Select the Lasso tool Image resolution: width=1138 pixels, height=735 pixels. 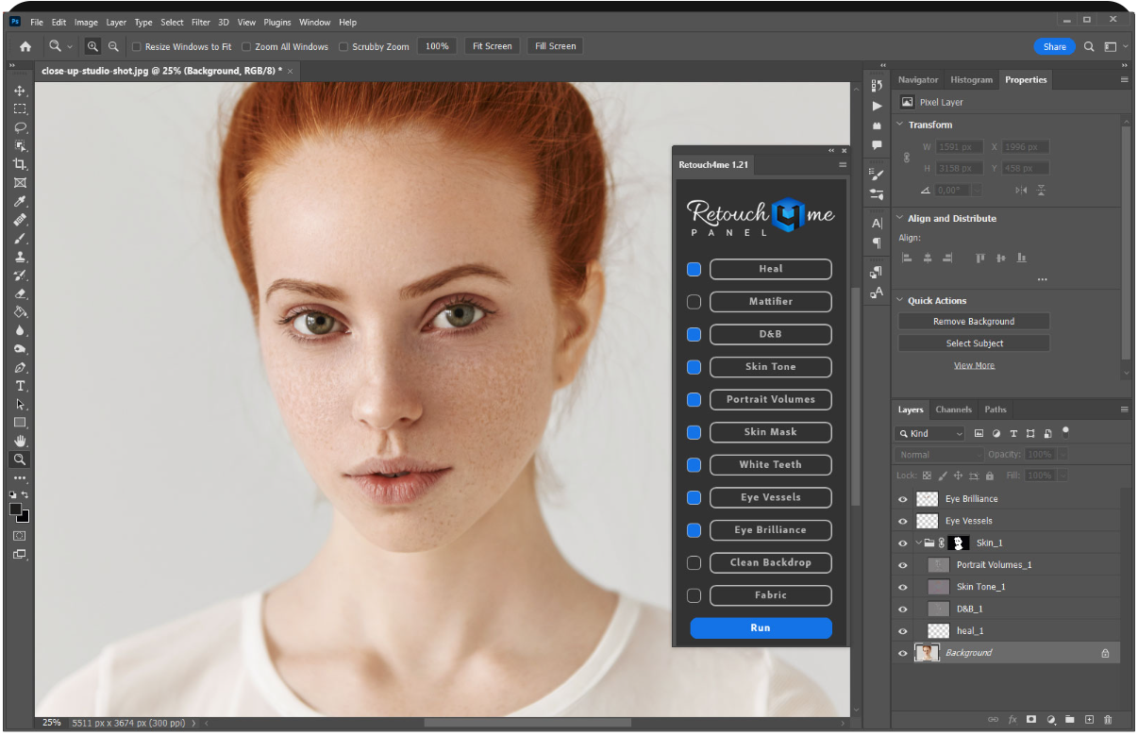tap(20, 127)
